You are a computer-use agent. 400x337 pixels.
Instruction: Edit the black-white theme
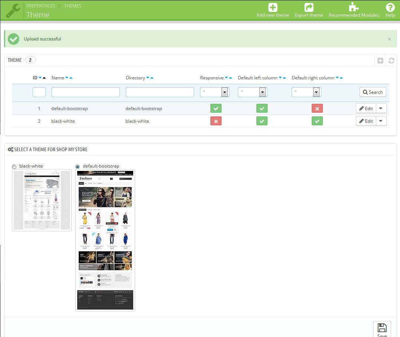click(x=366, y=121)
